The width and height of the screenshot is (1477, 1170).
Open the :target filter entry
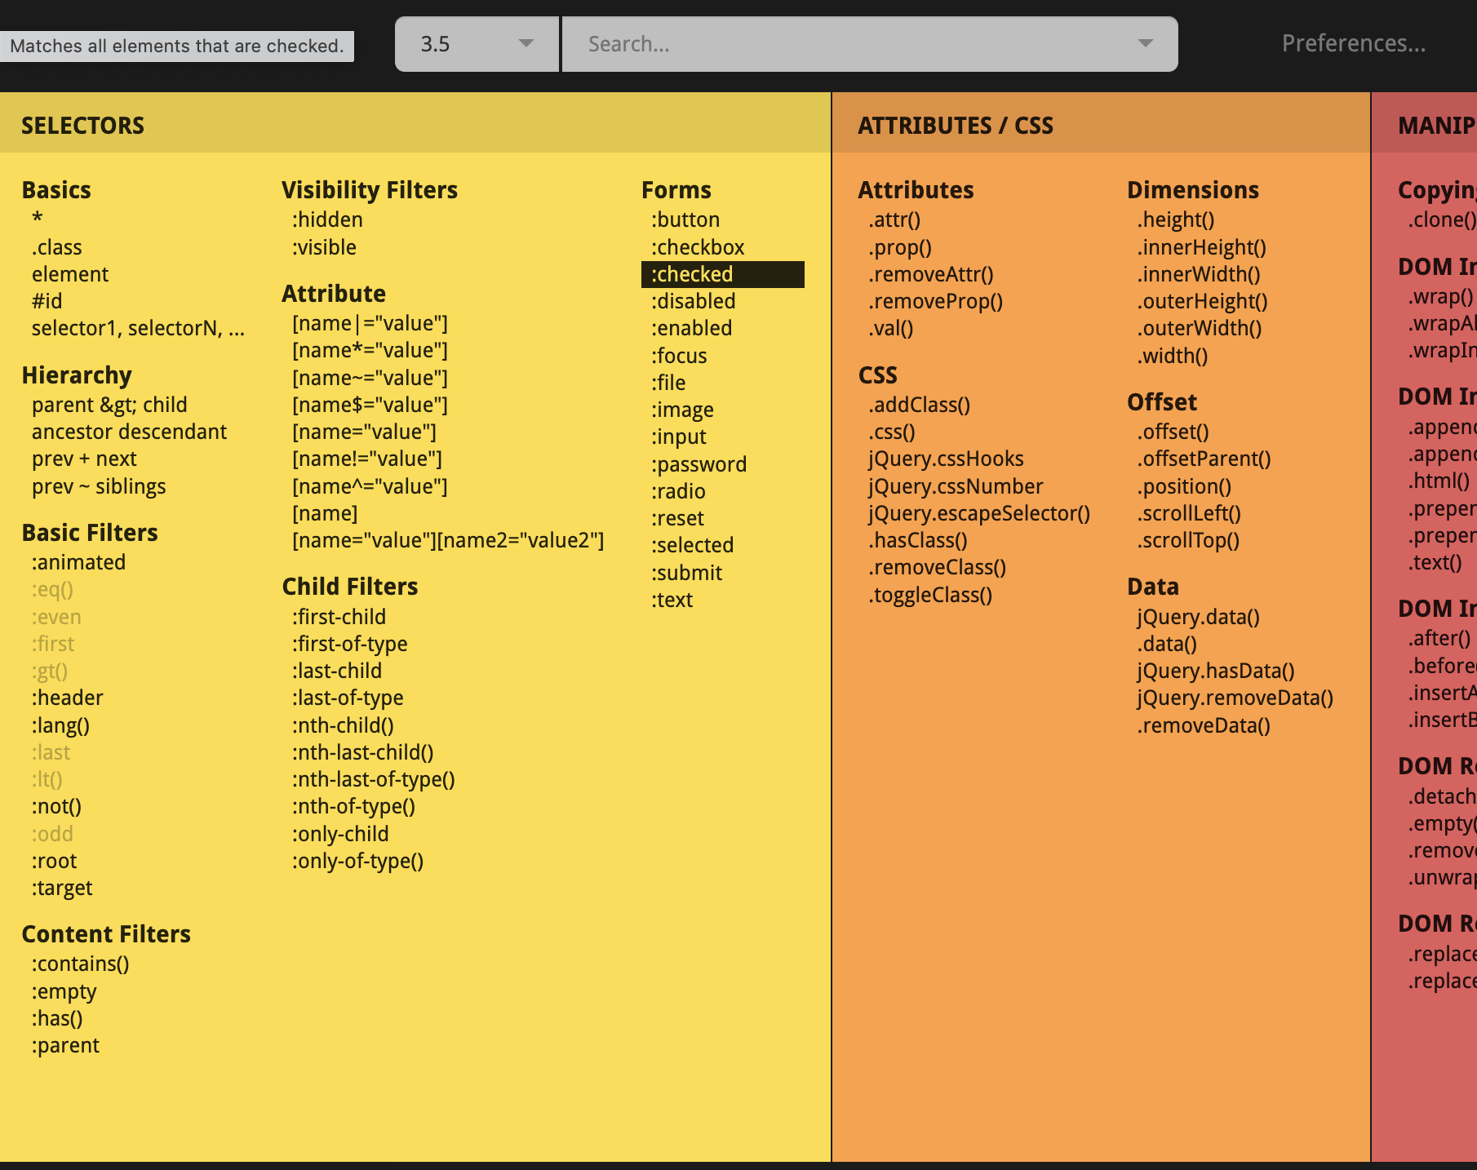[x=62, y=888]
